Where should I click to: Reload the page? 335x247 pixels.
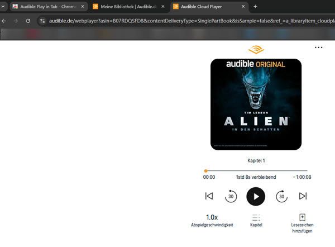tap(28, 21)
